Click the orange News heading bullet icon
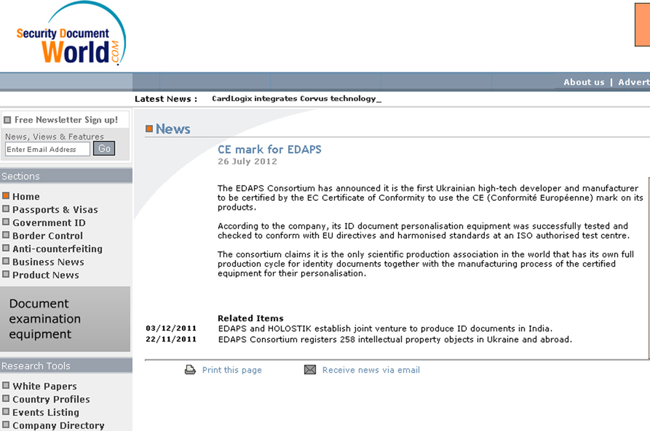650x431 pixels. pos(149,129)
